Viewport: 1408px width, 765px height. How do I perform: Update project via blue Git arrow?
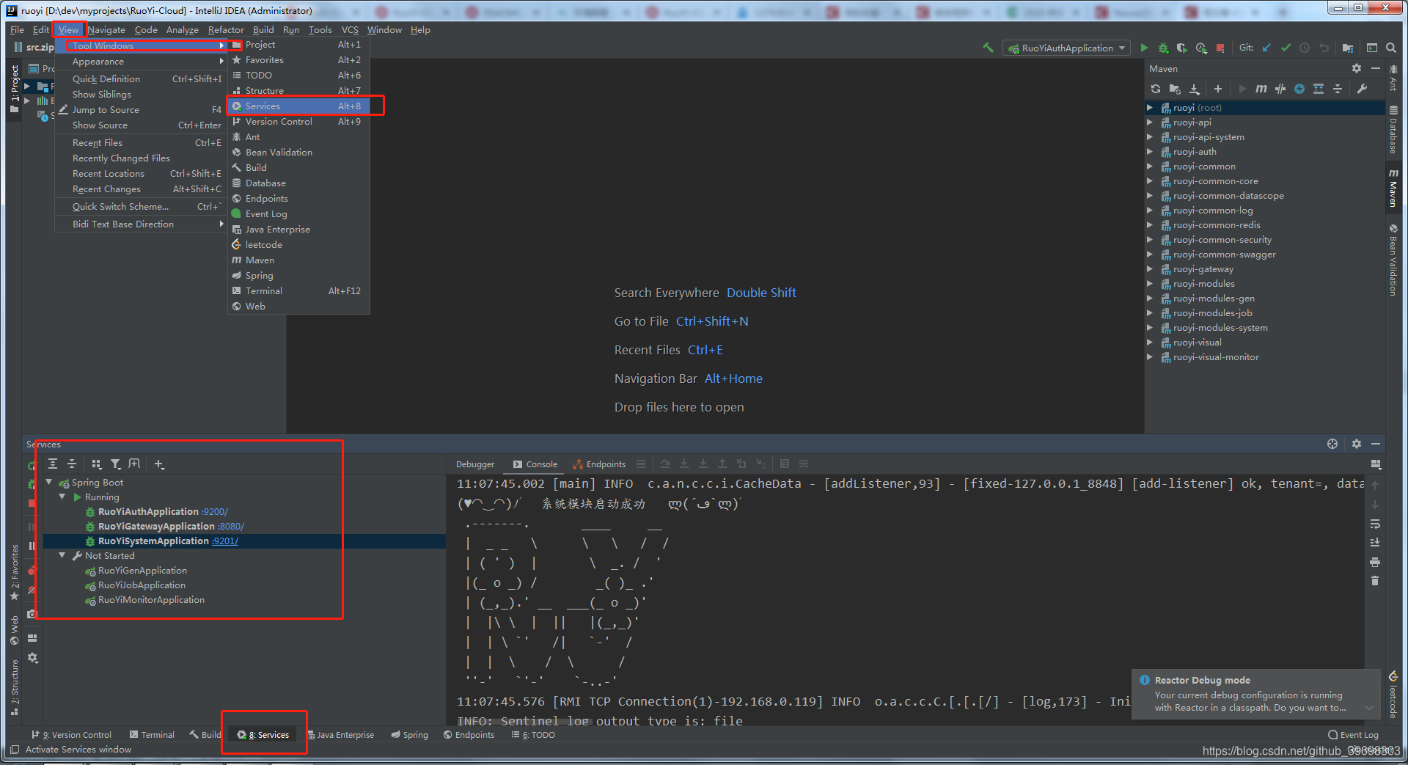tap(1266, 48)
